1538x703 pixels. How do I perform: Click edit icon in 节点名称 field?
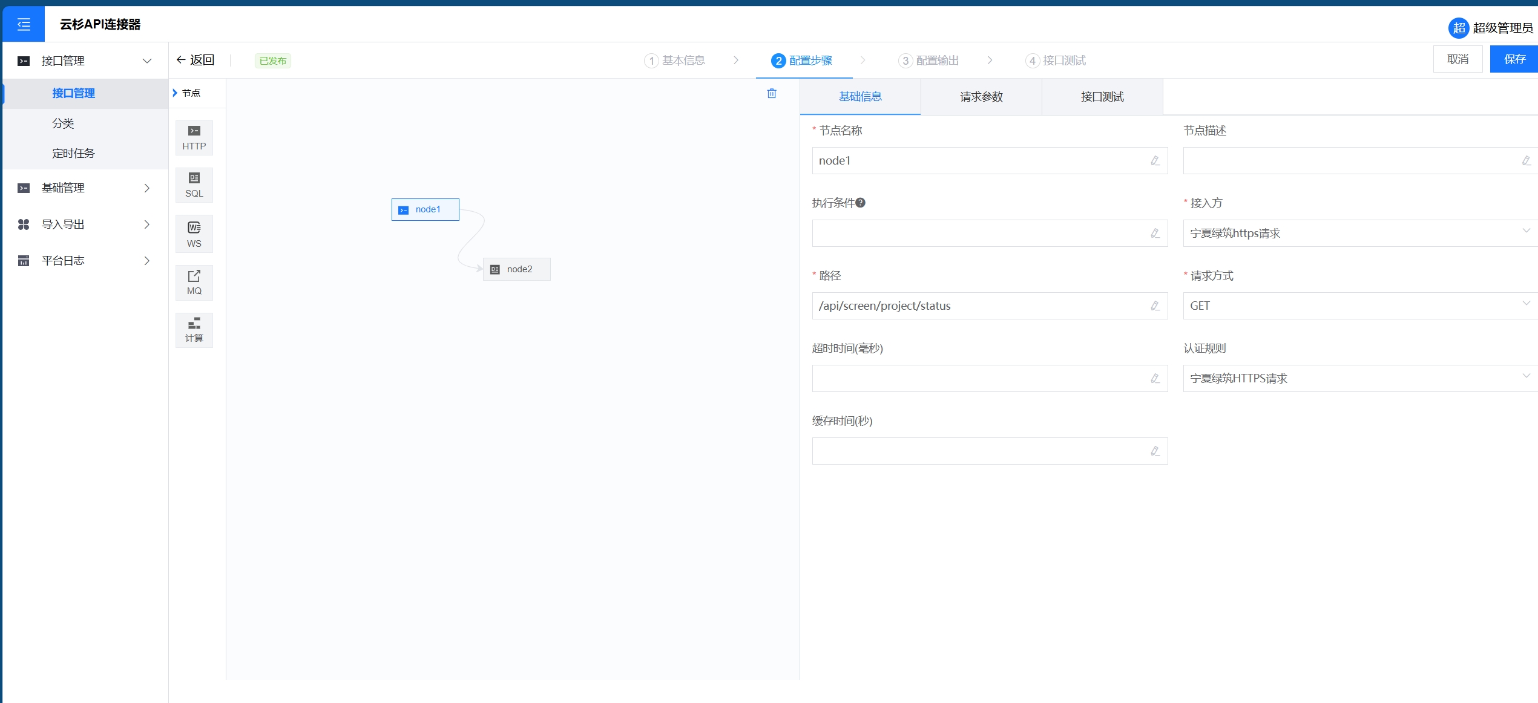click(x=1155, y=161)
